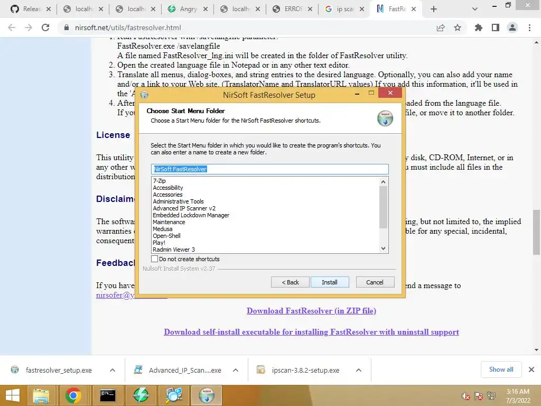Expand options for ipscan-3.8.2-setup.exe download
Screen dimensions: 541x406
coord(359,370)
